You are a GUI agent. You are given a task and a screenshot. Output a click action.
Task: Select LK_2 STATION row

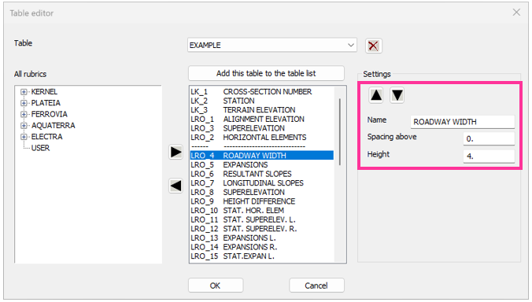[261, 101]
